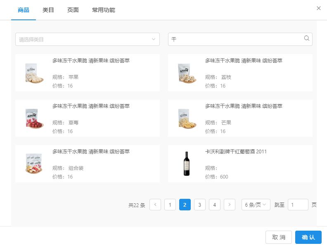Click the search magnifier icon
This screenshot has width=327, height=248.
pos(306,38)
